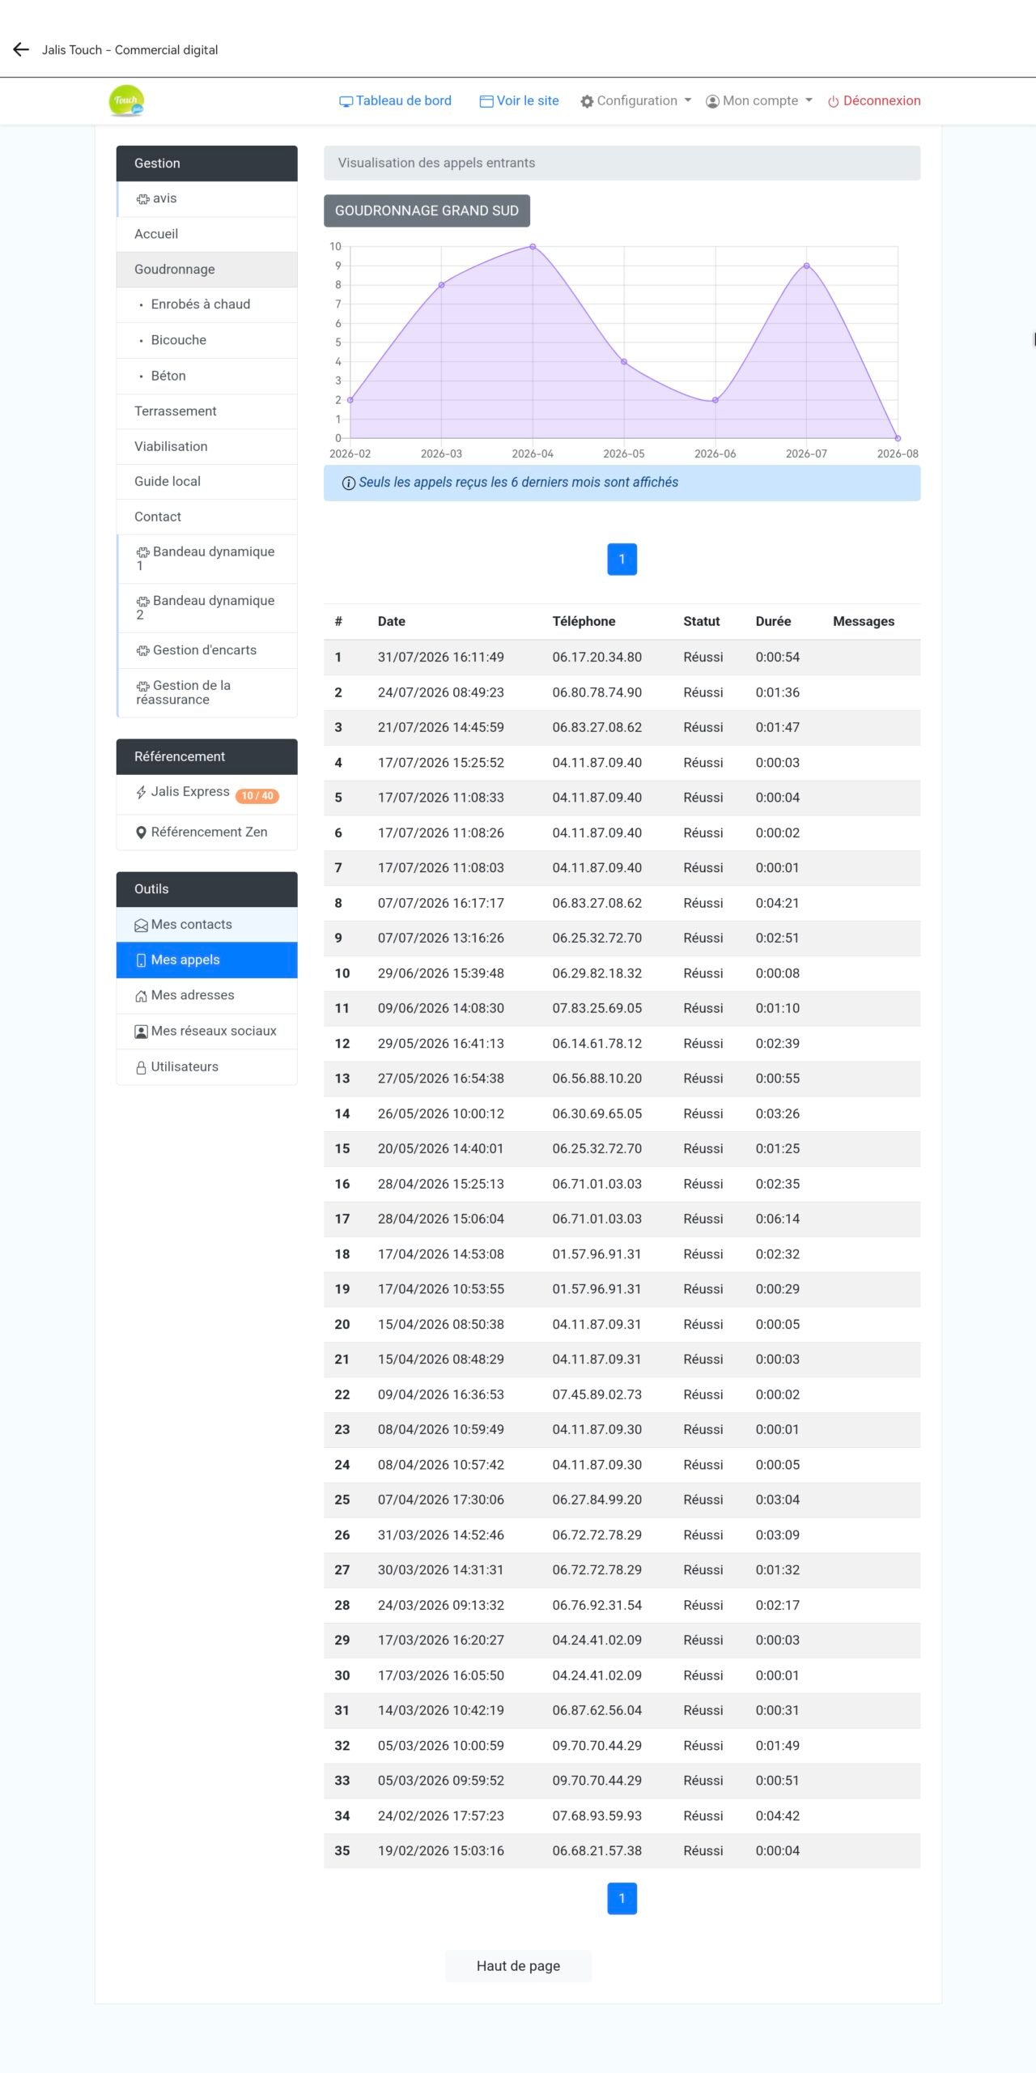
Task: Open Jalis Express
Action: (x=190, y=792)
